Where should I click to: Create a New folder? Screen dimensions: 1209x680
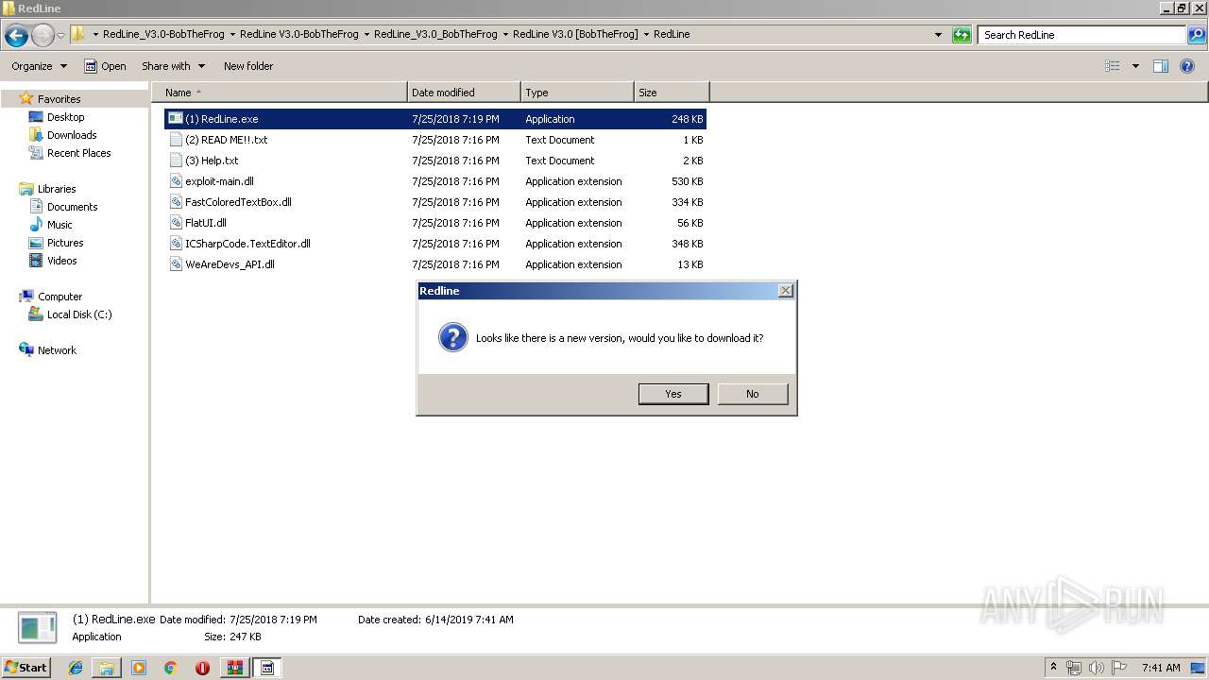pos(248,66)
